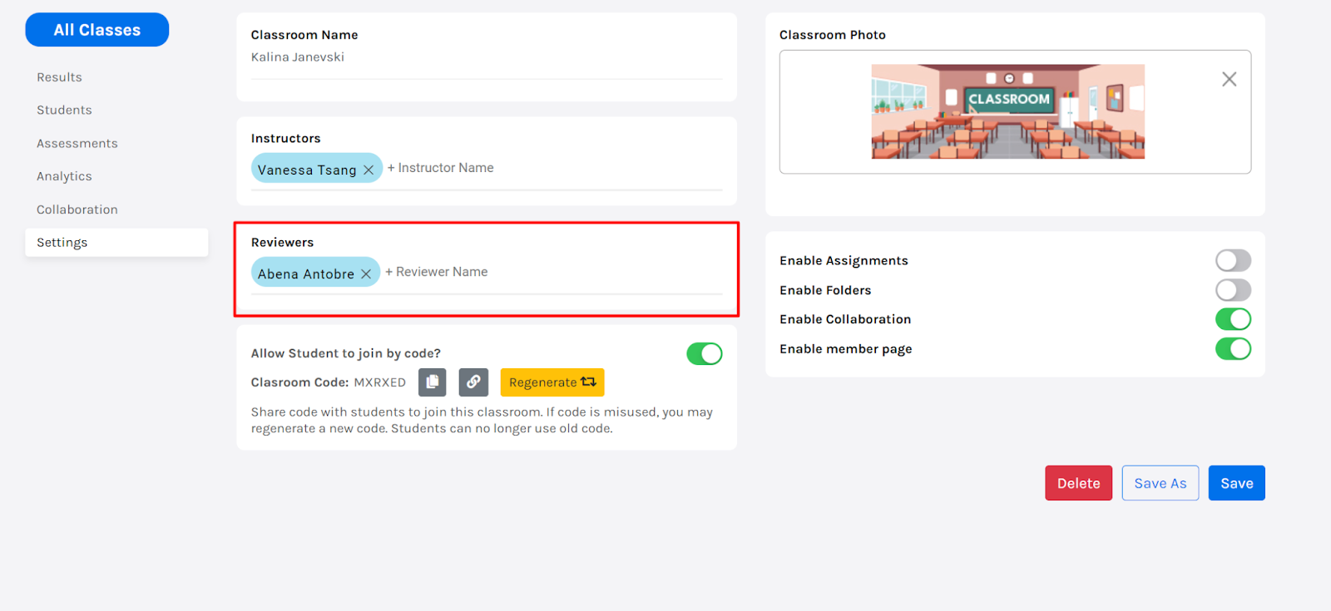Click the link icon beside classroom code
Screen dimensions: 1331x611
(473, 382)
